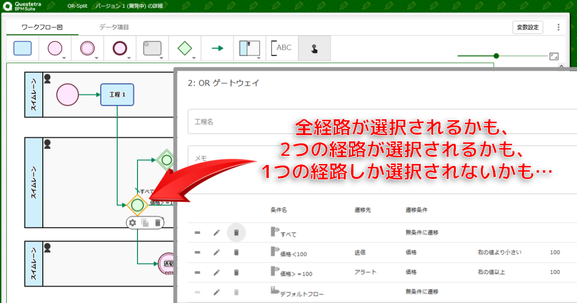The width and height of the screenshot is (577, 303).
Task: Toggle fit-to-screen icon beside zoom slider
Action: point(554,56)
